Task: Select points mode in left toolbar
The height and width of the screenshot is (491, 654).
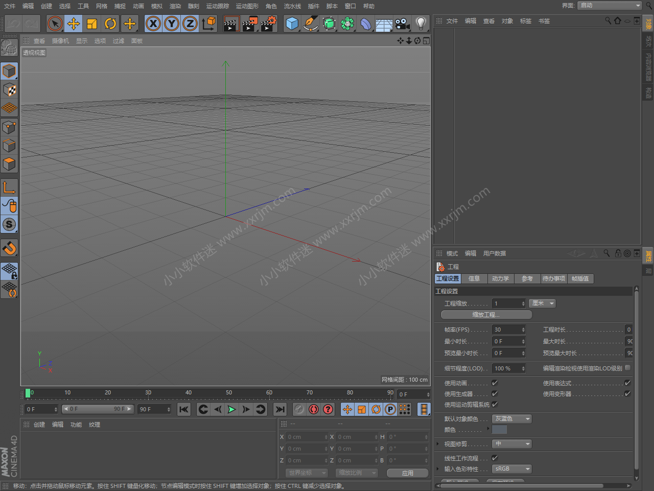Action: click(x=9, y=127)
